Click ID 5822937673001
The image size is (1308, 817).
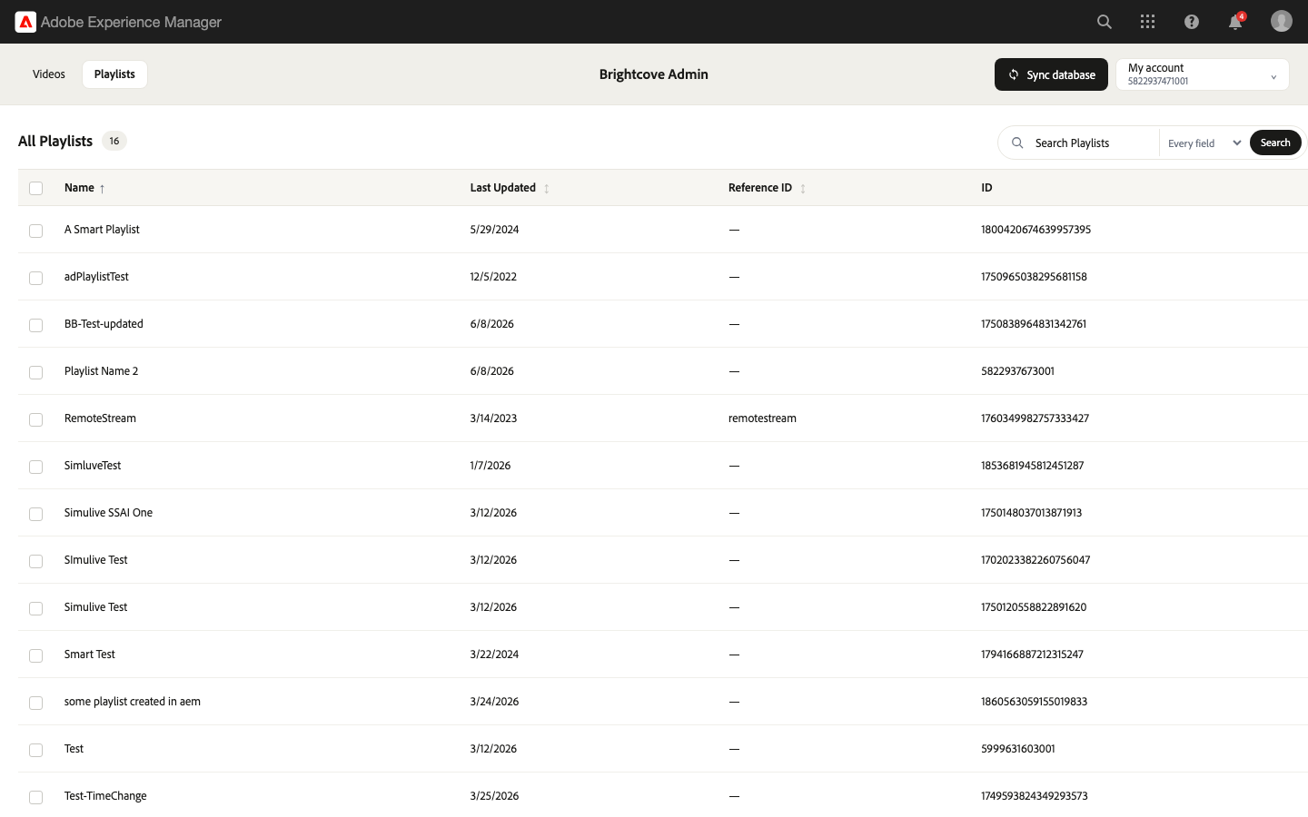click(x=1017, y=371)
